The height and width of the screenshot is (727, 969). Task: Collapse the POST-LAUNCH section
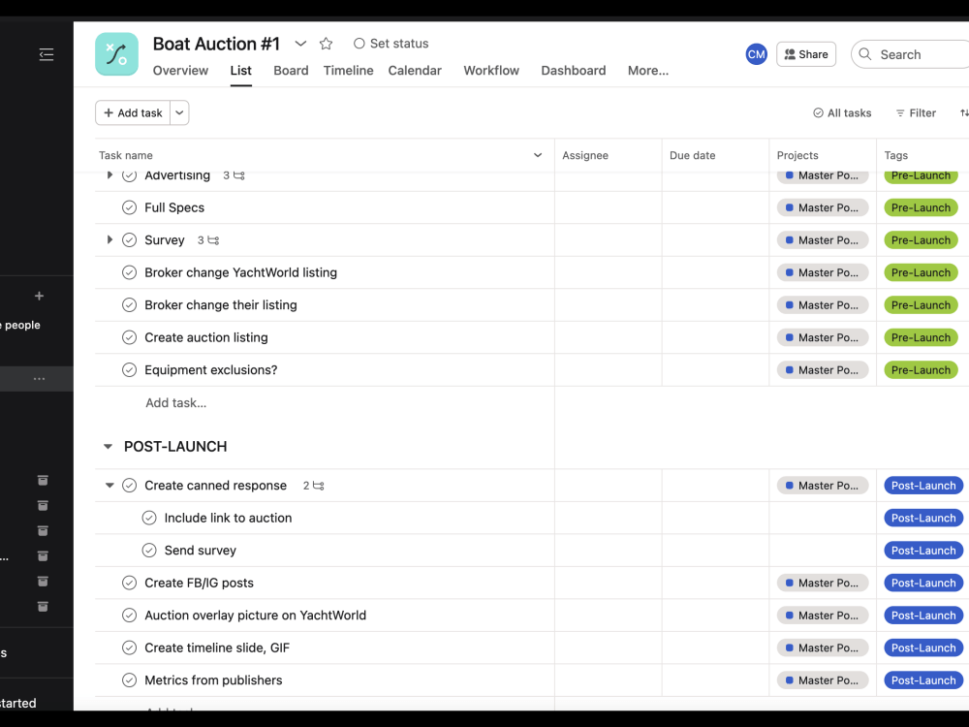click(107, 446)
